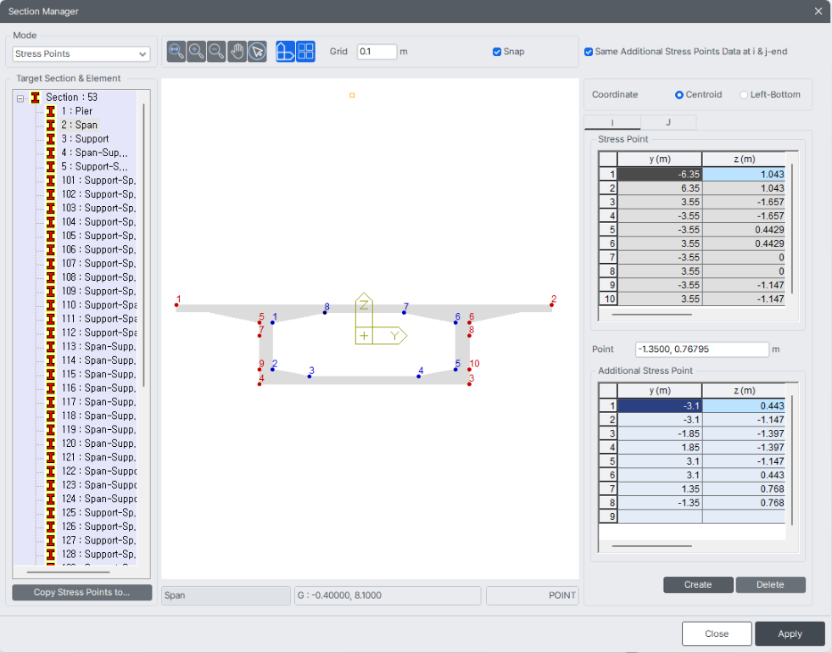Image resolution: width=832 pixels, height=653 pixels.
Task: Switch to the I end tab
Action: [612, 122]
